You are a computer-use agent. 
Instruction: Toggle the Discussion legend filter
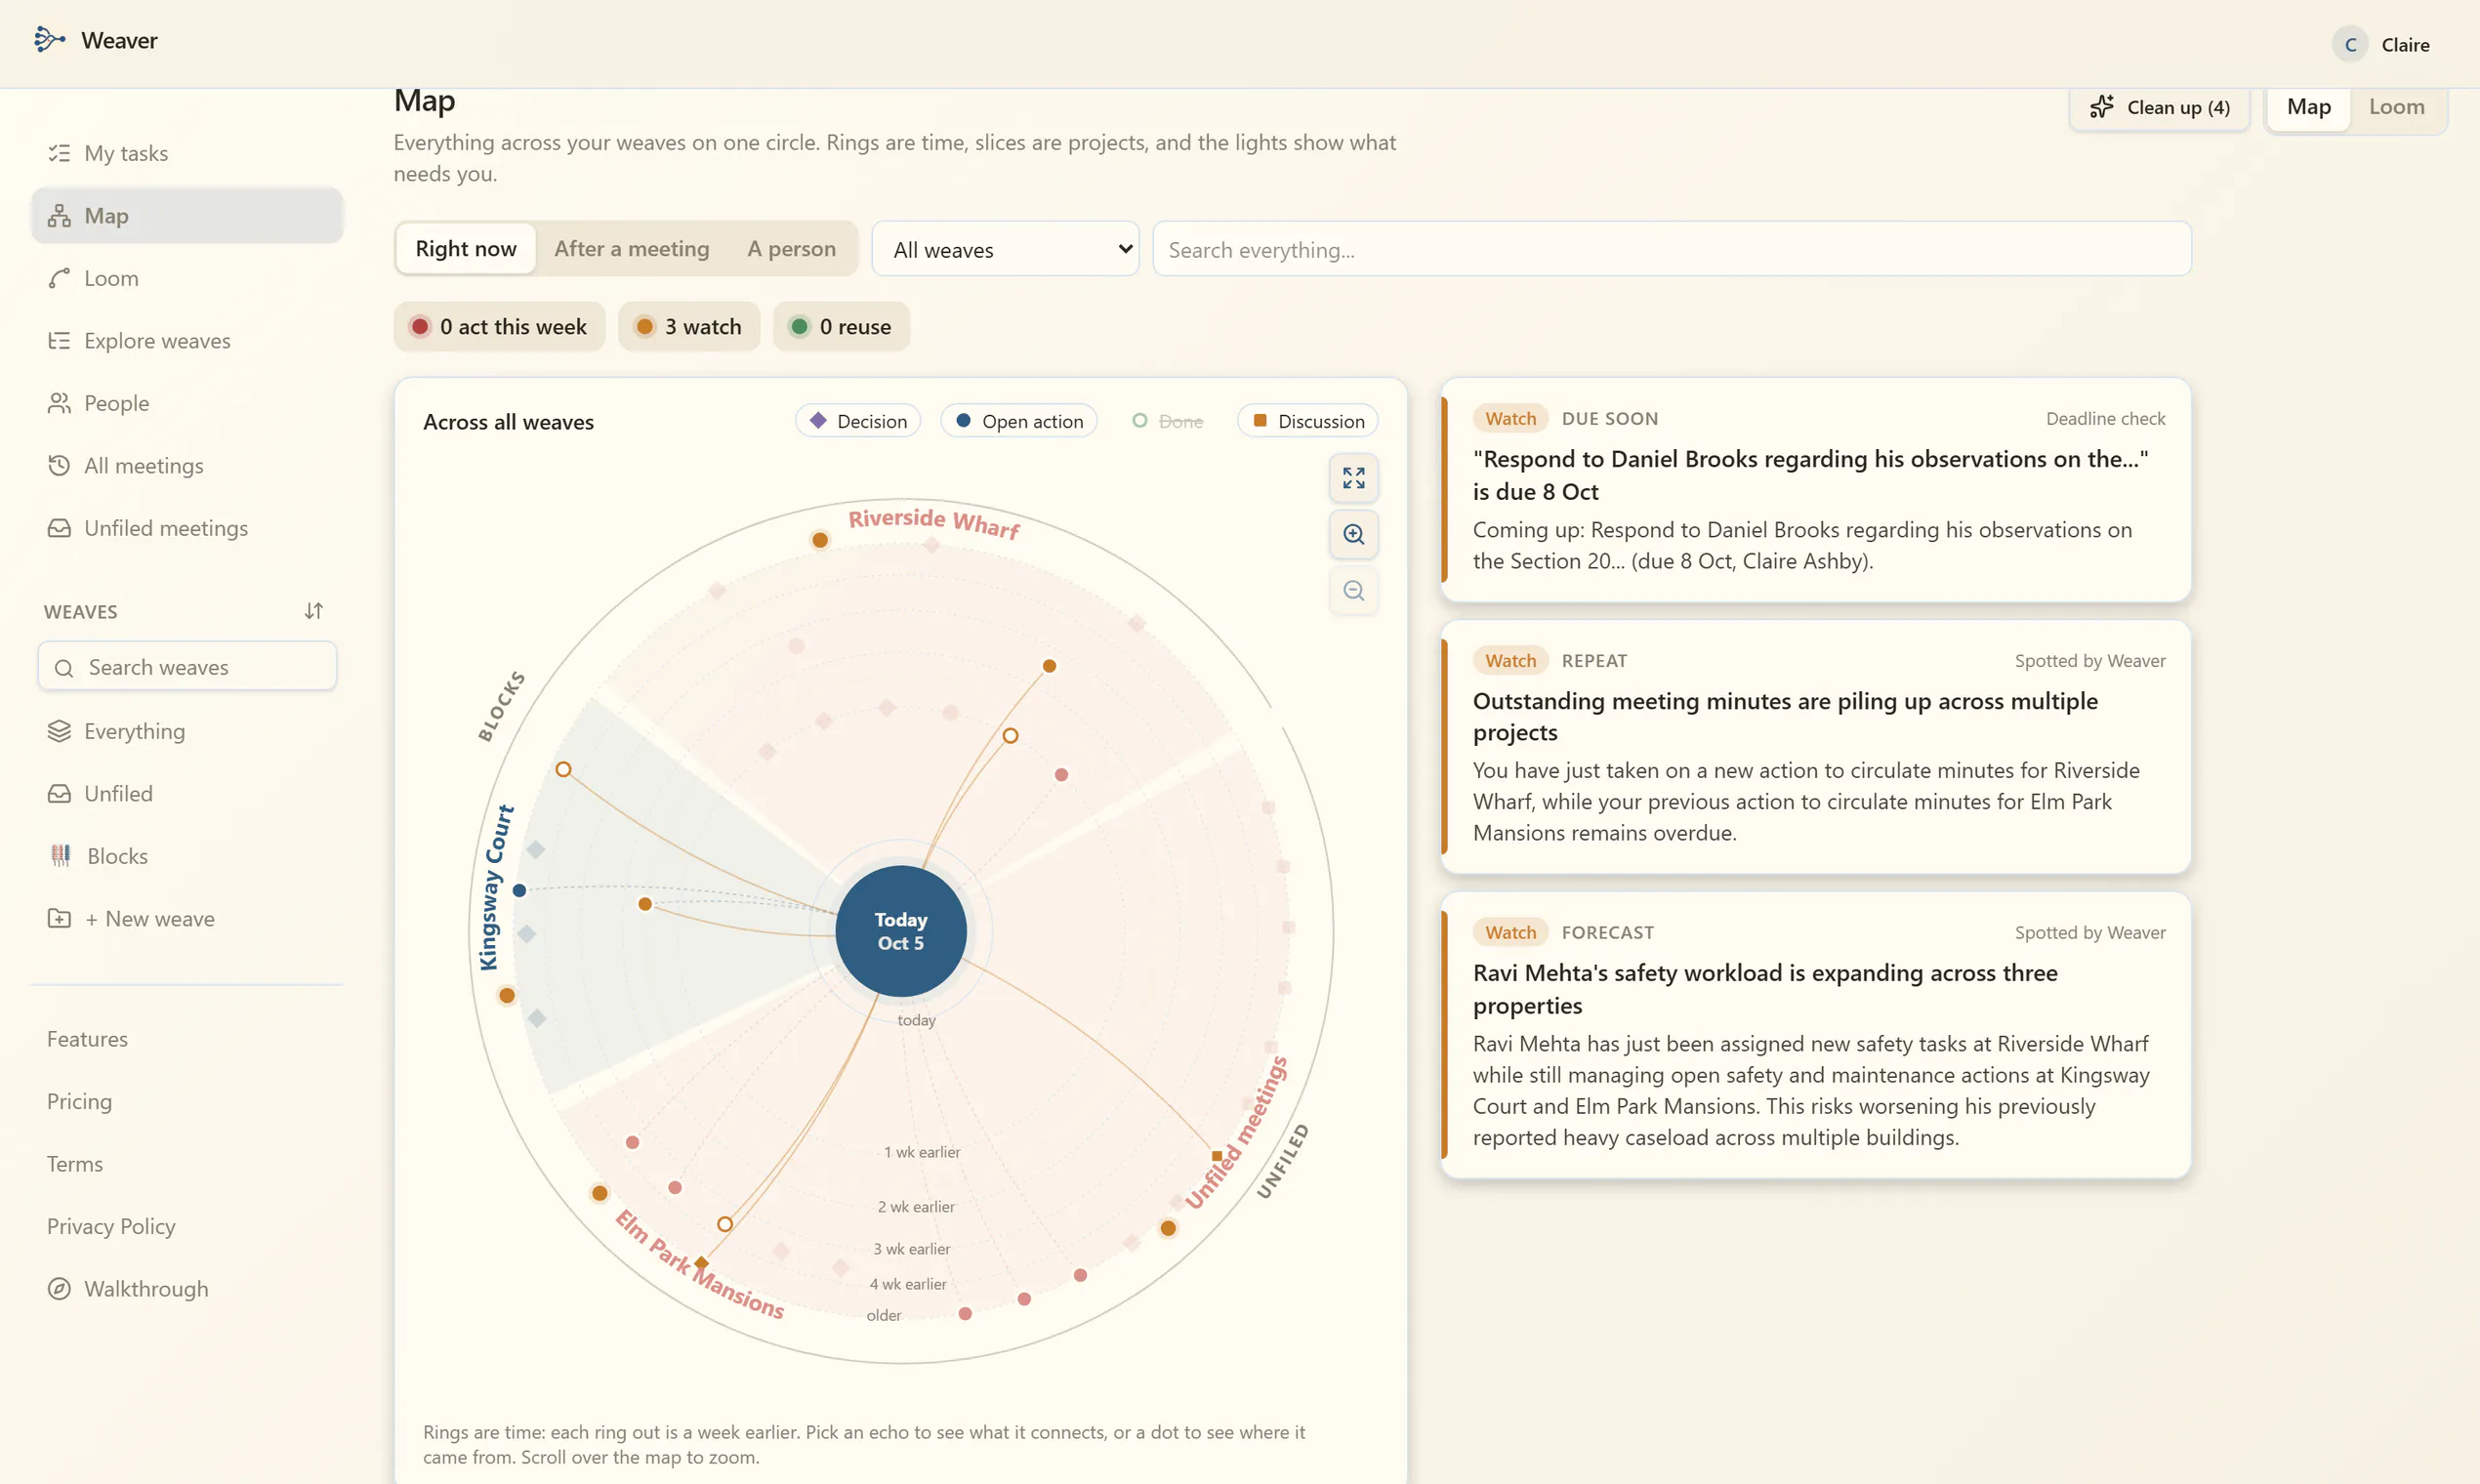click(x=1308, y=421)
